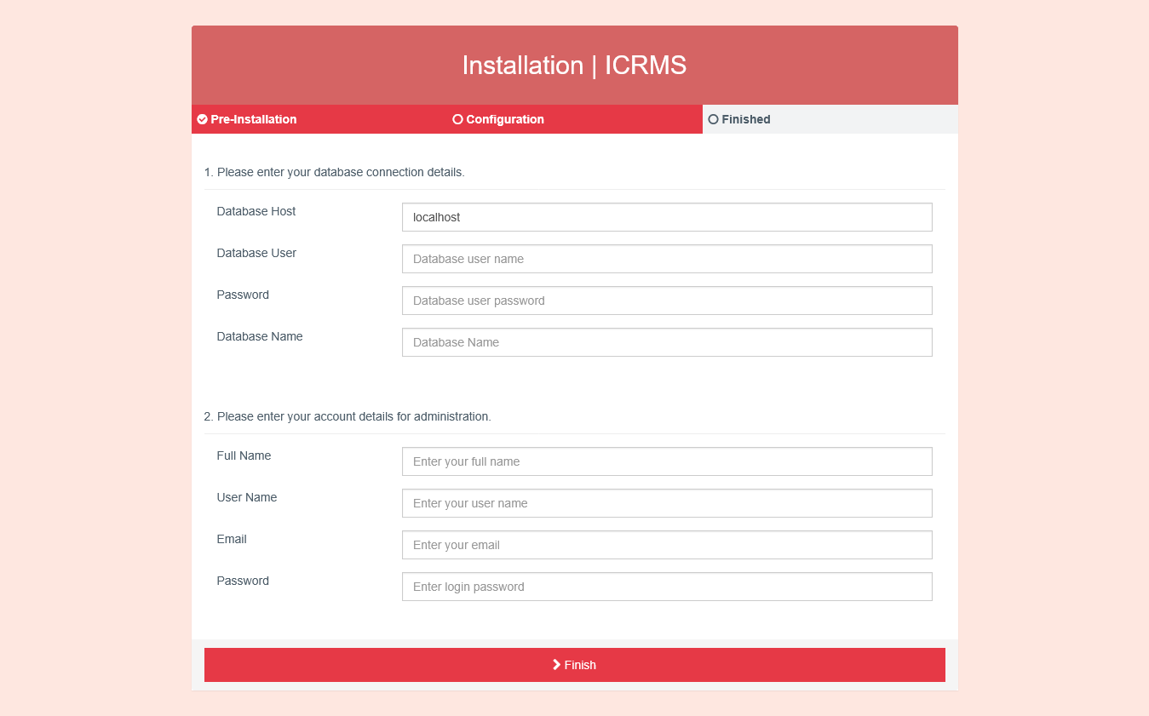Click the chevron arrow on Finish button

556,664
